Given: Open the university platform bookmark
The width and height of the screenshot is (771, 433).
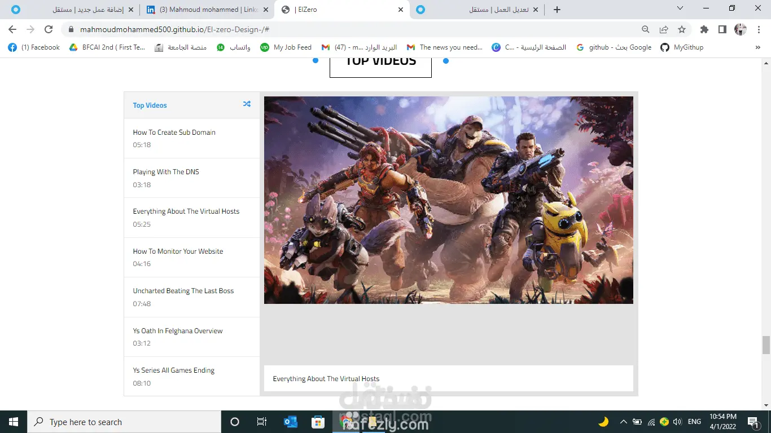Looking at the screenshot, I should pos(181,47).
